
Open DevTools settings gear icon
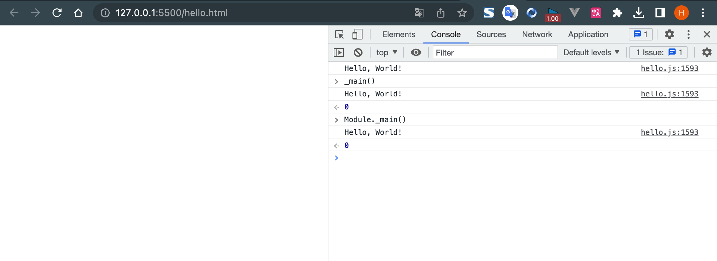click(x=669, y=34)
